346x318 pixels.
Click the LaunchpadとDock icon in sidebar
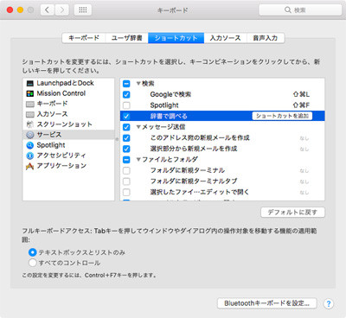point(30,83)
